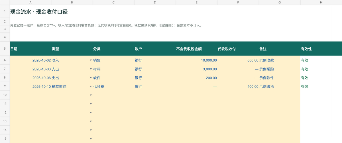Click the title 现金流水 · 现金收付口径
The image size is (342, 143).
coord(39,12)
